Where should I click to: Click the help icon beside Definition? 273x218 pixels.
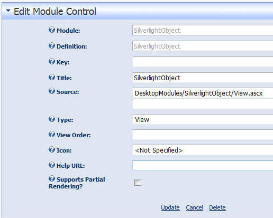point(52,46)
